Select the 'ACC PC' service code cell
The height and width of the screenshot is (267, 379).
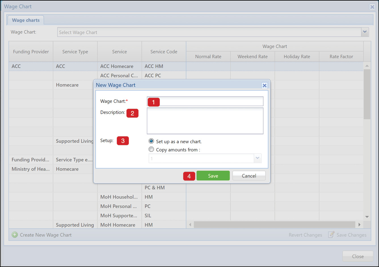point(164,75)
